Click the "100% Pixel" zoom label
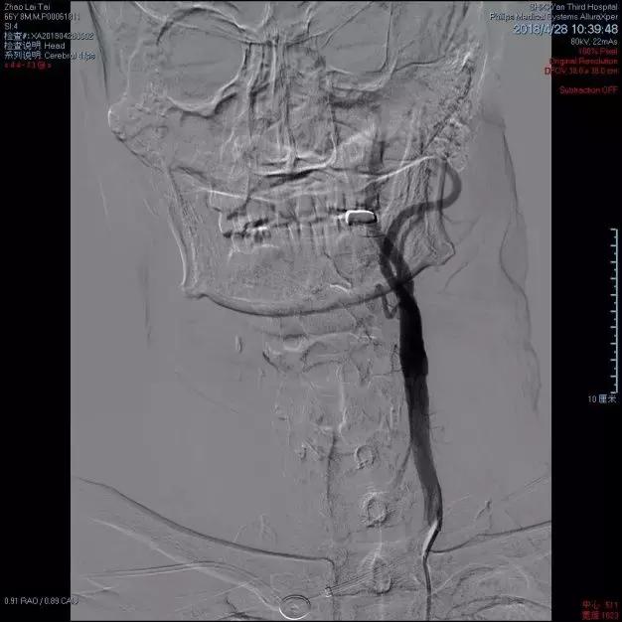Screen dimensions: 622x622 coord(598,52)
